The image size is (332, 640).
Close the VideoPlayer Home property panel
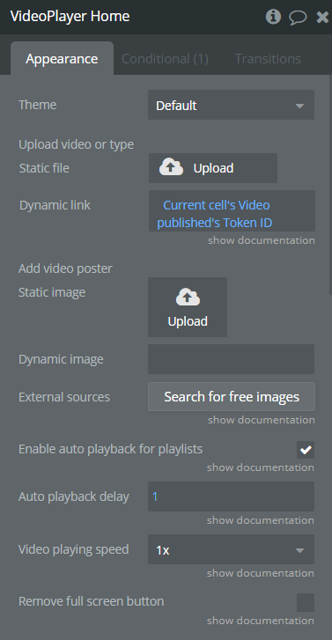pos(322,17)
